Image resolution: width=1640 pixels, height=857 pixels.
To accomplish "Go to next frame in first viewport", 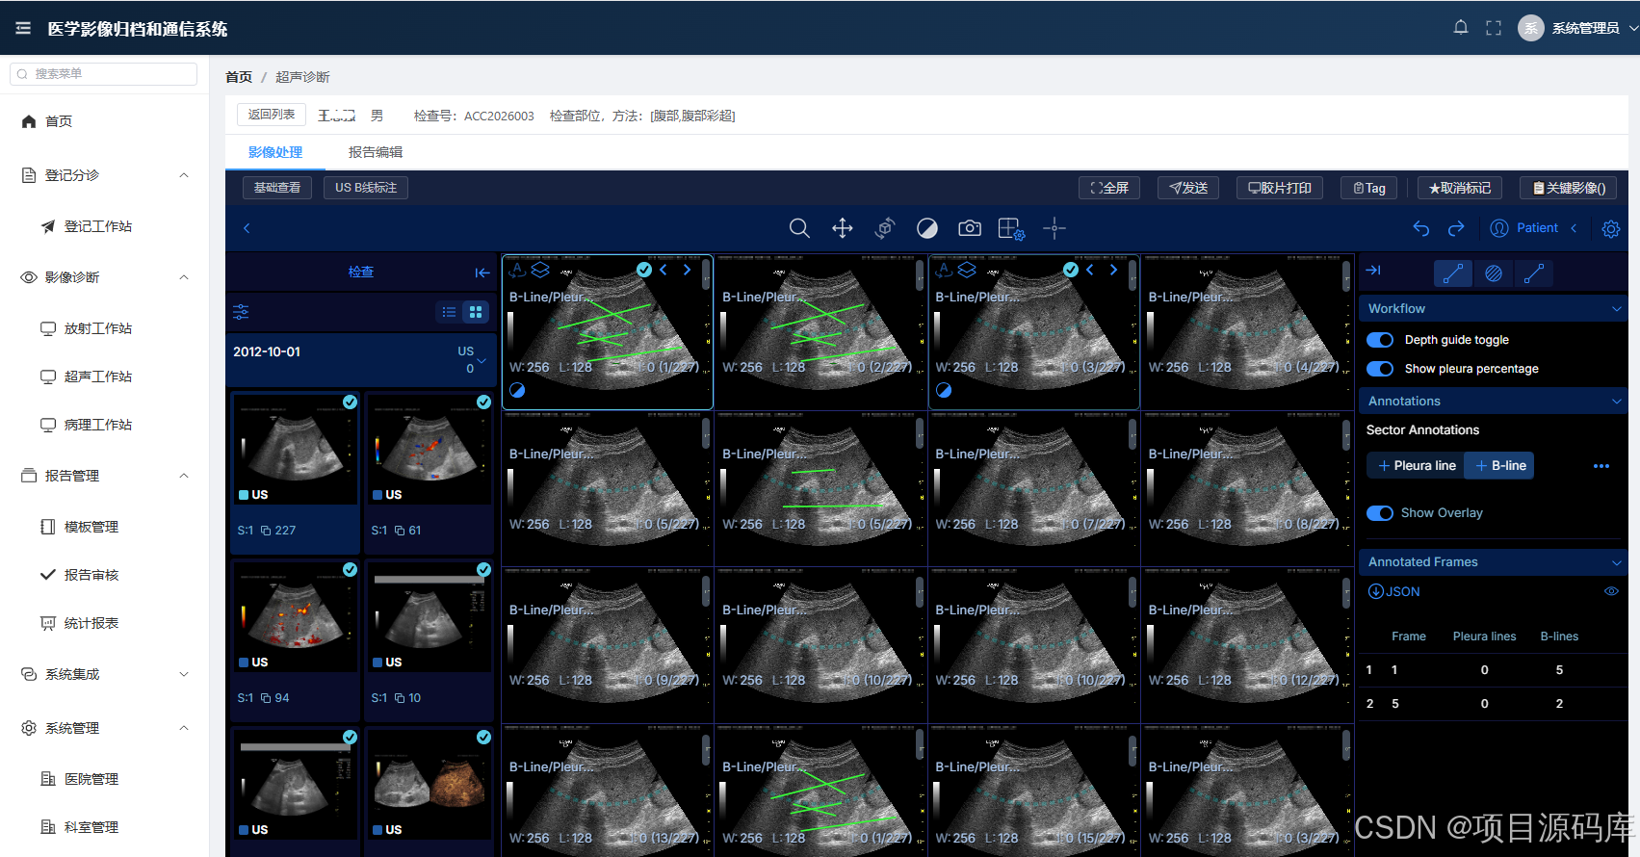I will pos(687,270).
